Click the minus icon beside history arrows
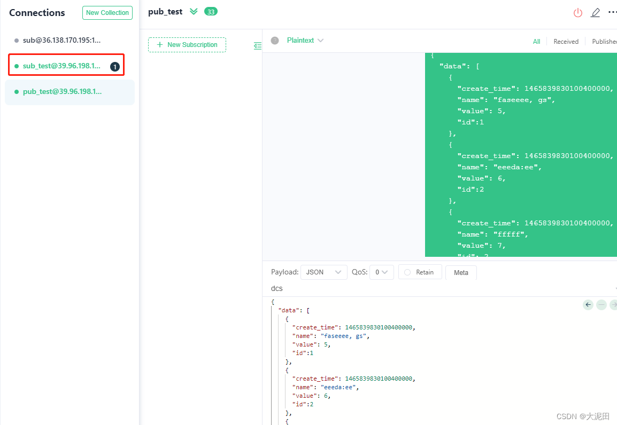 (601, 305)
